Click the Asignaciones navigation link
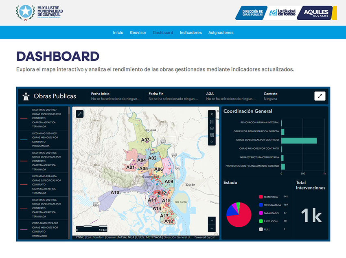This screenshot has width=346, height=258. (x=221, y=32)
